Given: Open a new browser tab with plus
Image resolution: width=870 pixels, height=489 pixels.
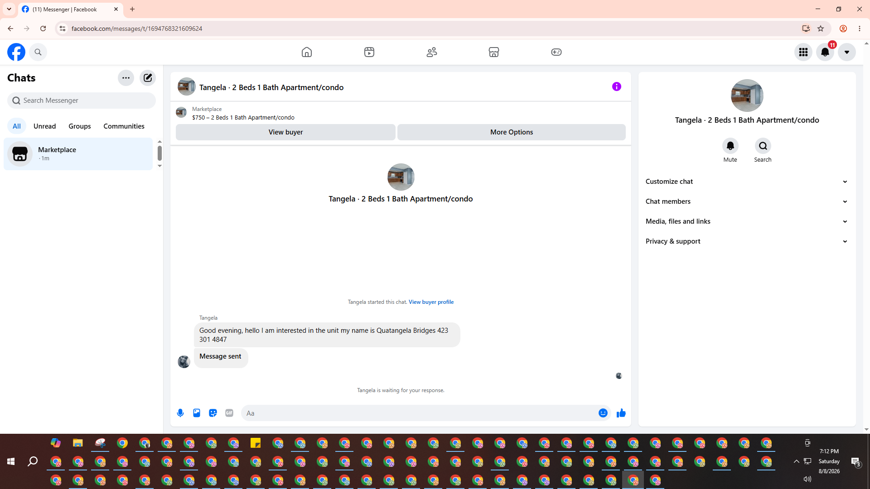Looking at the screenshot, I should [132, 9].
